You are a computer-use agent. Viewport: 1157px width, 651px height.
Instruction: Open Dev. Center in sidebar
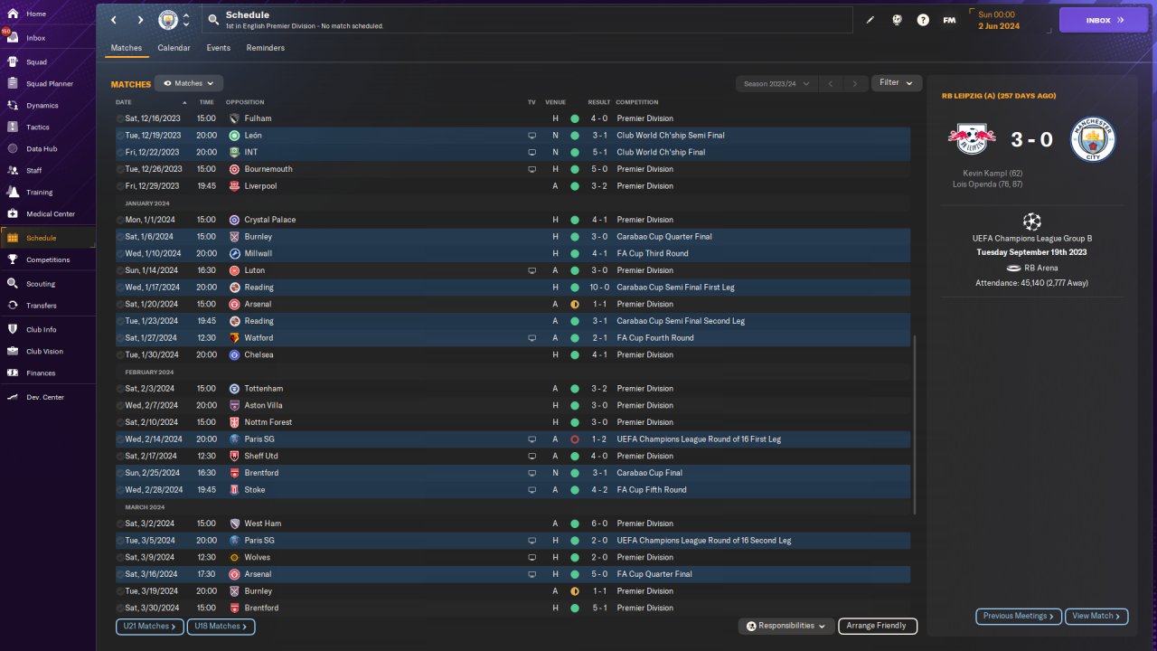pyautogui.click(x=45, y=398)
